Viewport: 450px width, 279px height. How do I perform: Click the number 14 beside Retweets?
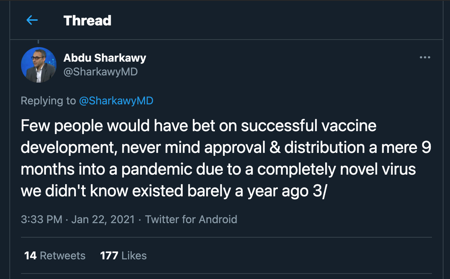pos(30,256)
